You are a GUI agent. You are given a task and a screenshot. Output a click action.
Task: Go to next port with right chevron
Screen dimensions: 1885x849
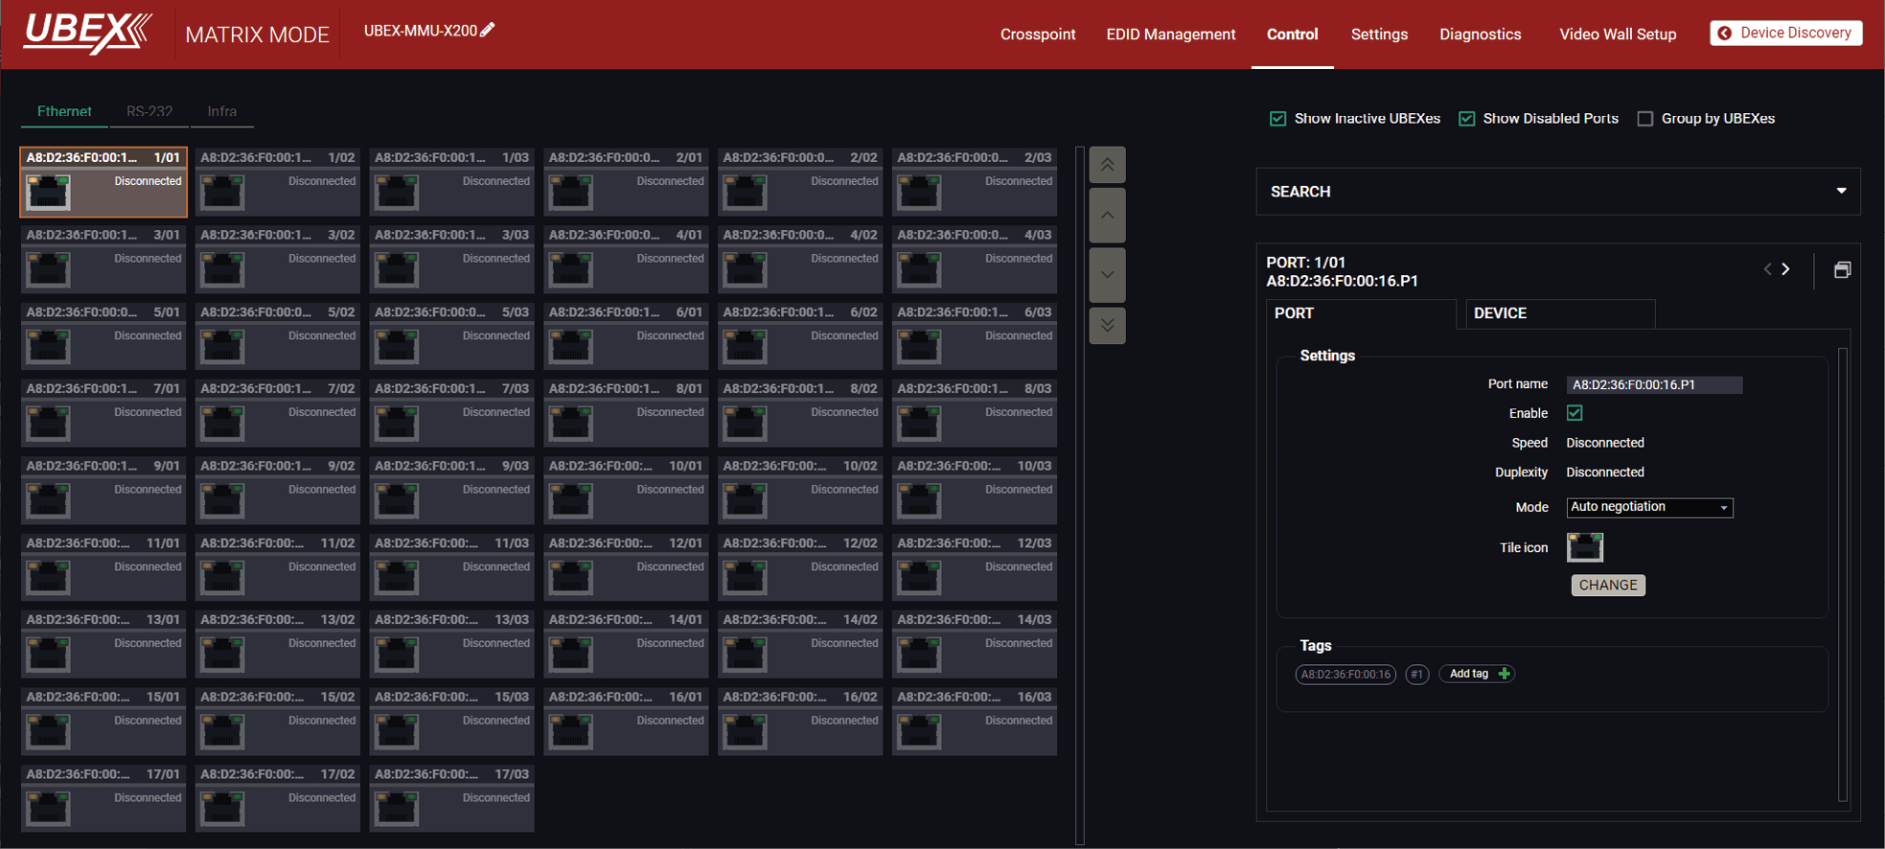tap(1785, 269)
